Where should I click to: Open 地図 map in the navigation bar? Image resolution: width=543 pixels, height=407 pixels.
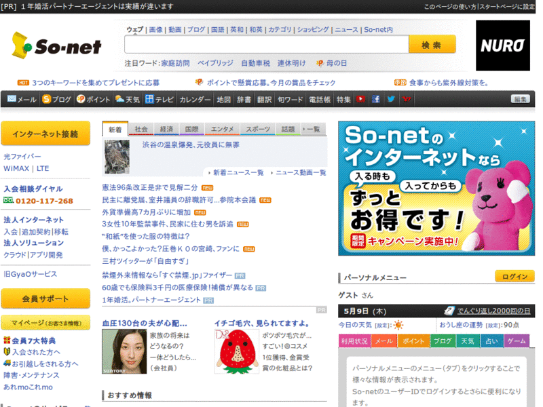[224, 100]
